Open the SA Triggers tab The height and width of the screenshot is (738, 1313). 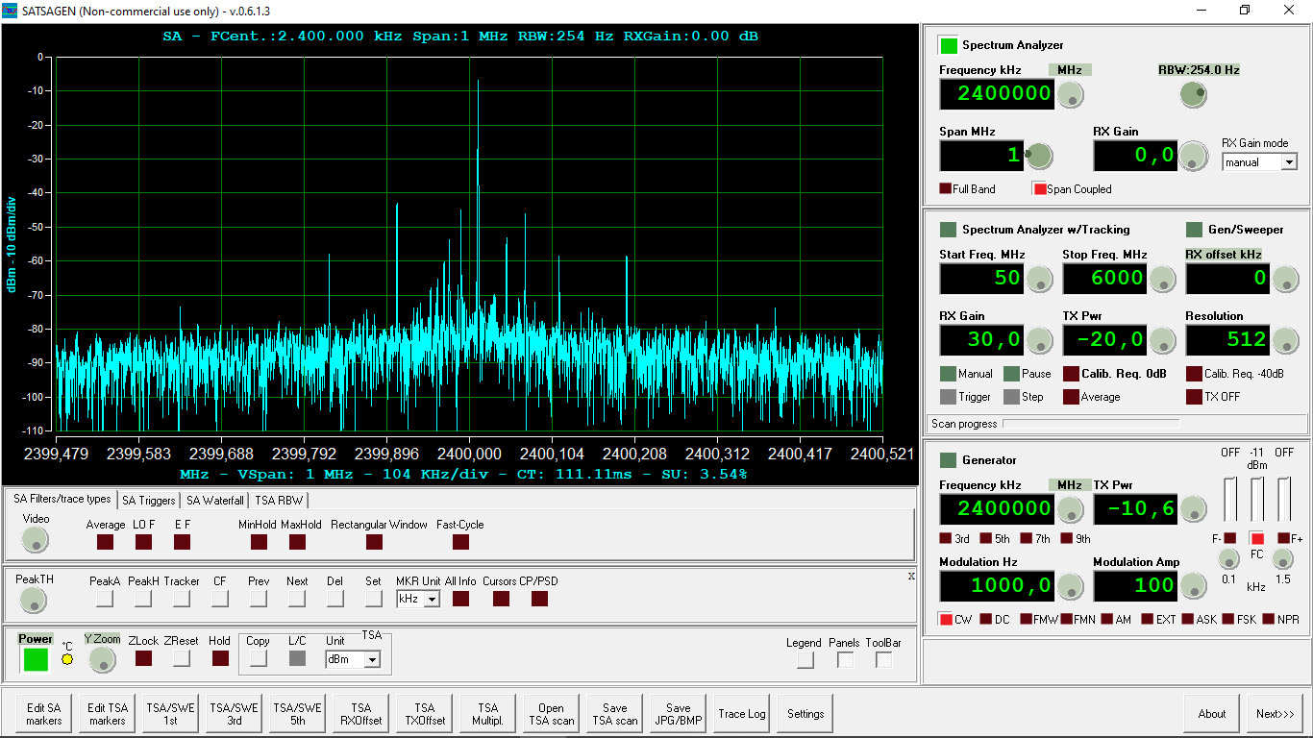[x=148, y=501]
